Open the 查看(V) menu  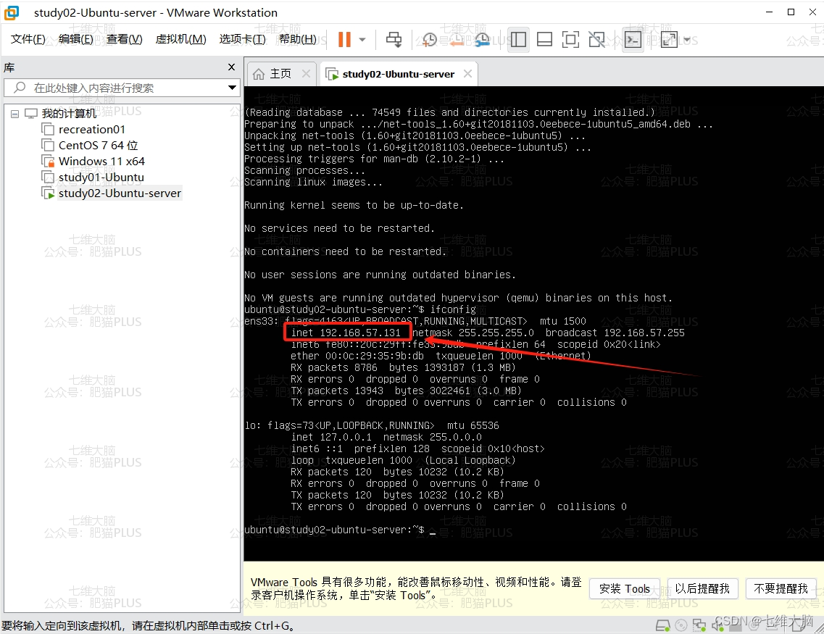pos(124,39)
